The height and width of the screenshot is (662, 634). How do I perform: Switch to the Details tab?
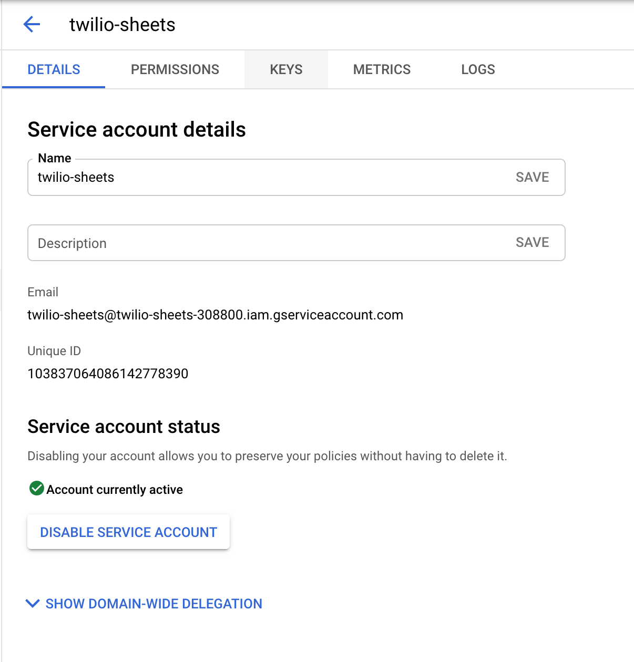pyautogui.click(x=54, y=69)
